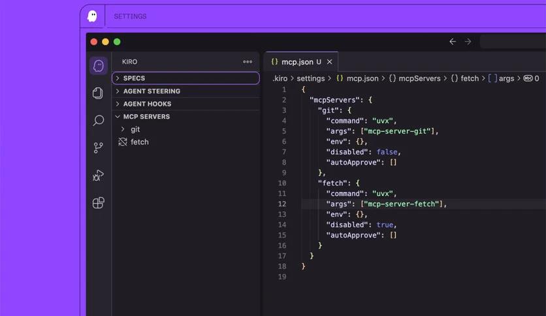The height and width of the screenshot is (316, 546).
Task: Click the navigate back arrow
Action: [453, 42]
